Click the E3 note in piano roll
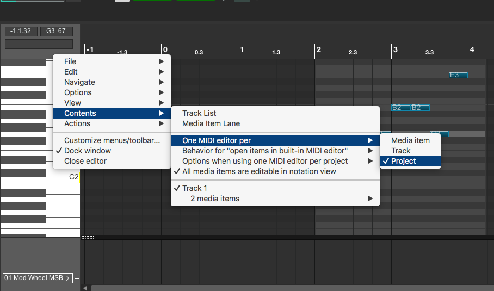The image size is (494, 291). pyautogui.click(x=458, y=75)
